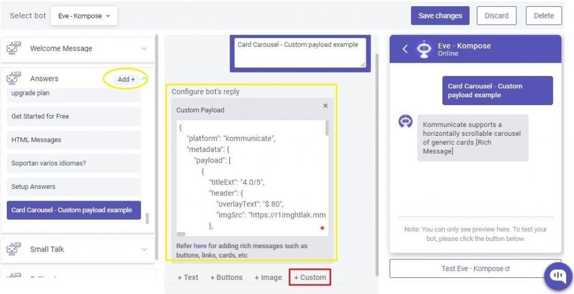This screenshot has height=294, width=574.
Task: Click the Delete button
Action: (544, 16)
